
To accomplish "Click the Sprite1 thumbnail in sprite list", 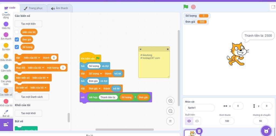I will [x=192, y=133].
